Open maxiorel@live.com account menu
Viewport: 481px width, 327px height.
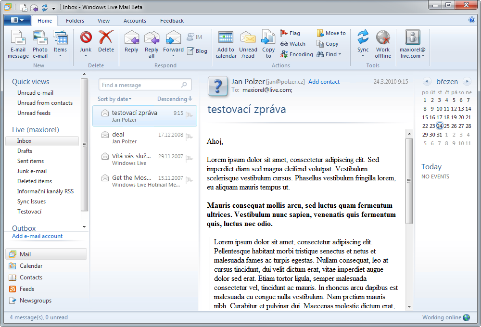(x=412, y=44)
